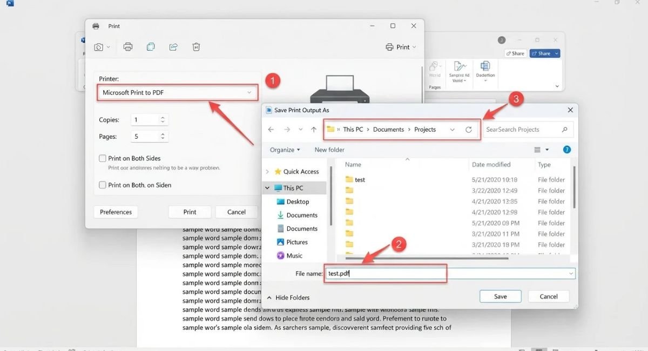Open the blue Share button's dropdown arrow
The width and height of the screenshot is (648, 351).
click(557, 53)
